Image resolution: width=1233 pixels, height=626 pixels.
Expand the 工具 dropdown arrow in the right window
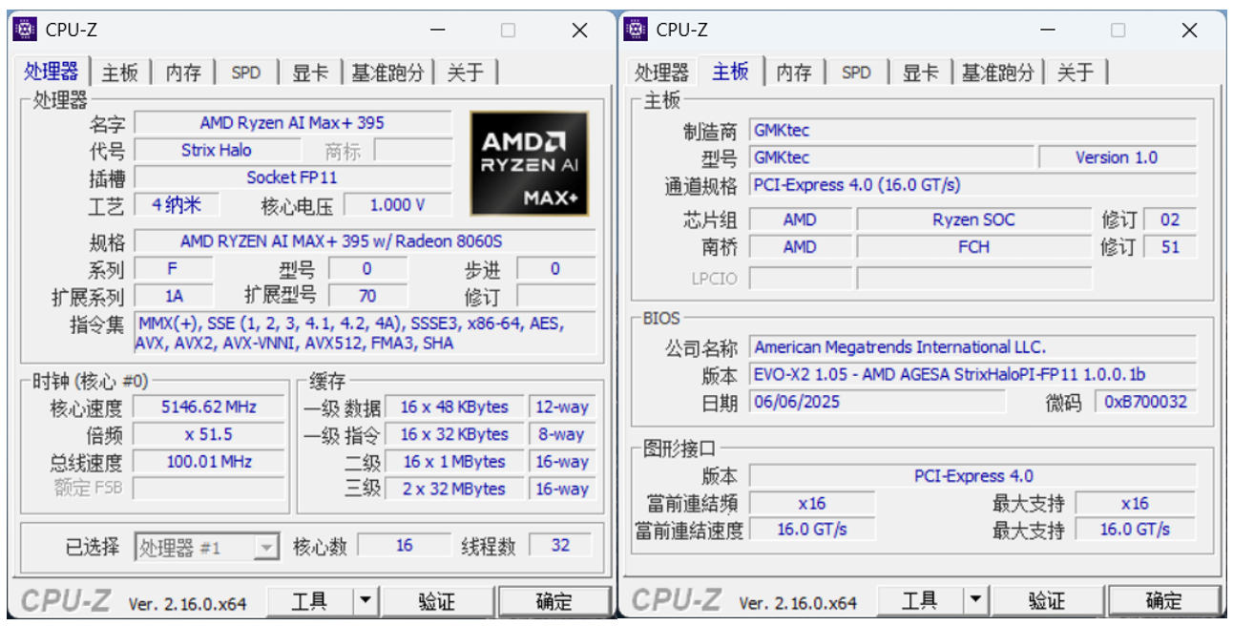point(975,601)
